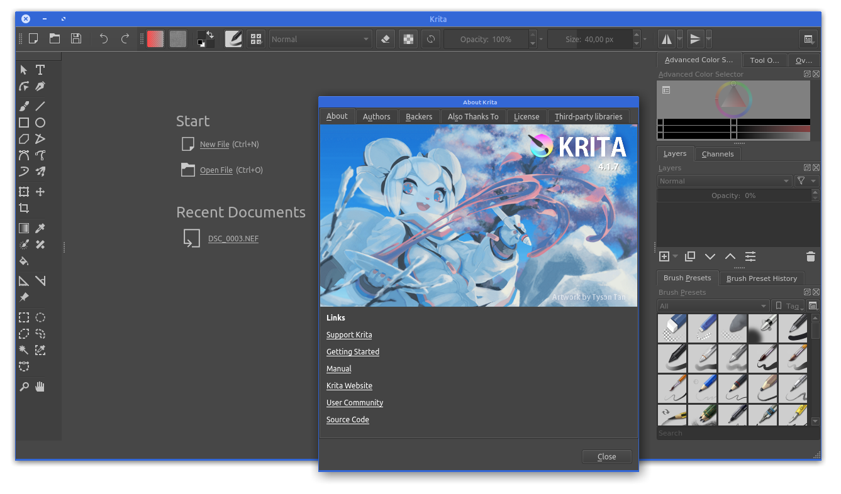
Task: Click the Redo arrow in the toolbar
Action: coord(125,39)
